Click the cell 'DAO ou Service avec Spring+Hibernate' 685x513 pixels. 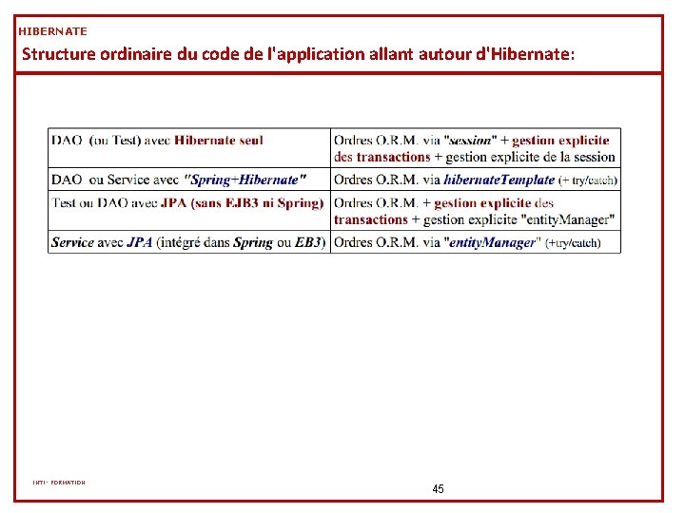click(x=189, y=180)
